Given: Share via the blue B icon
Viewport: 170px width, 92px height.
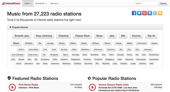Looking at the screenshot, I should pos(150,13).
